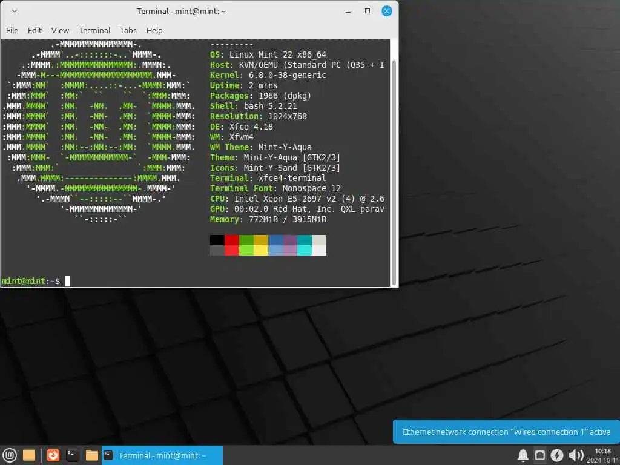620x465 pixels.
Task: Open the notifications bell in the tray
Action: tap(523, 455)
